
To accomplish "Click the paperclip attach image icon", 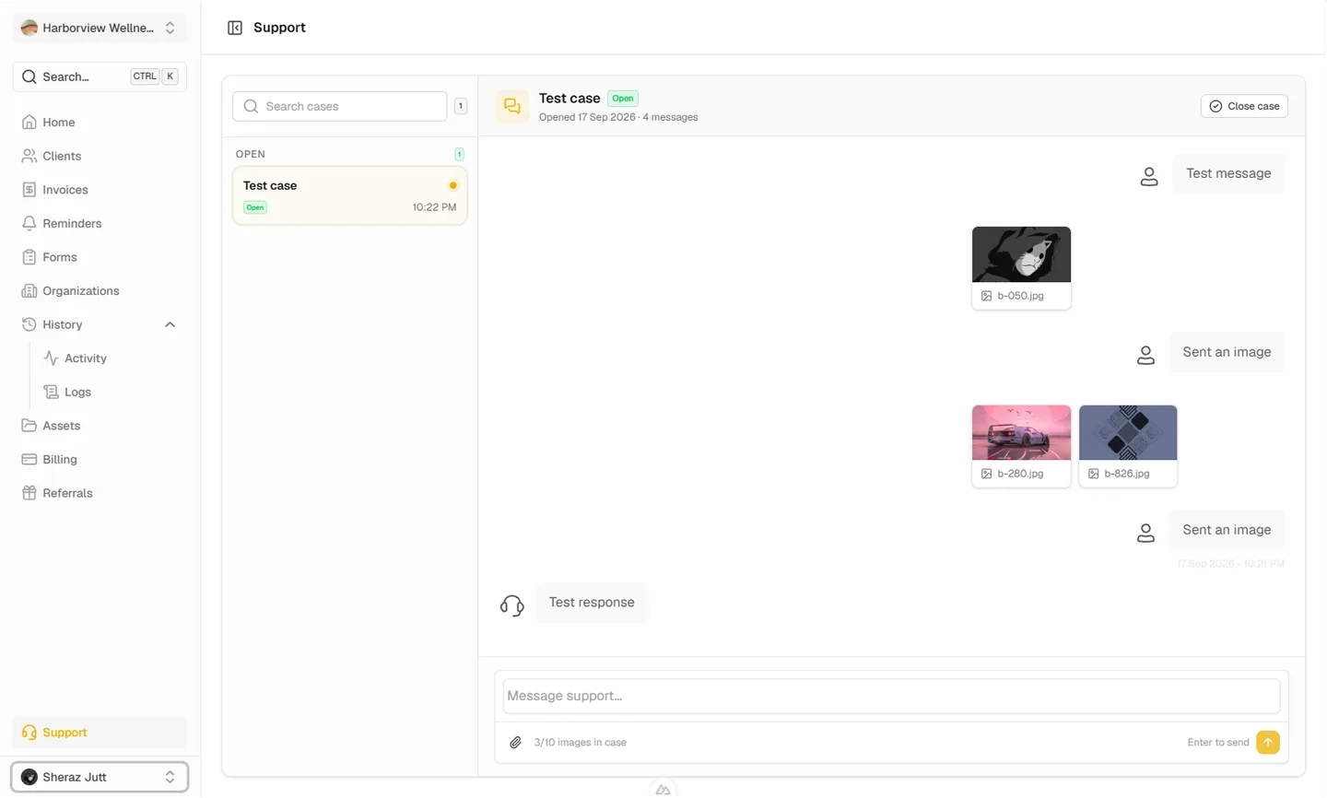I will [516, 743].
